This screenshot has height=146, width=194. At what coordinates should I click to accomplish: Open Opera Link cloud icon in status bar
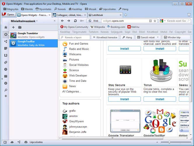click(12, 142)
